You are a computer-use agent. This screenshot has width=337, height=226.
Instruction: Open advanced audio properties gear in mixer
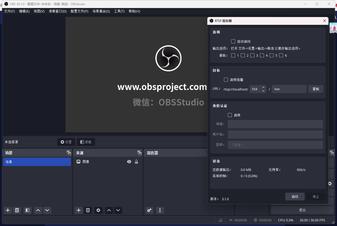(149, 210)
